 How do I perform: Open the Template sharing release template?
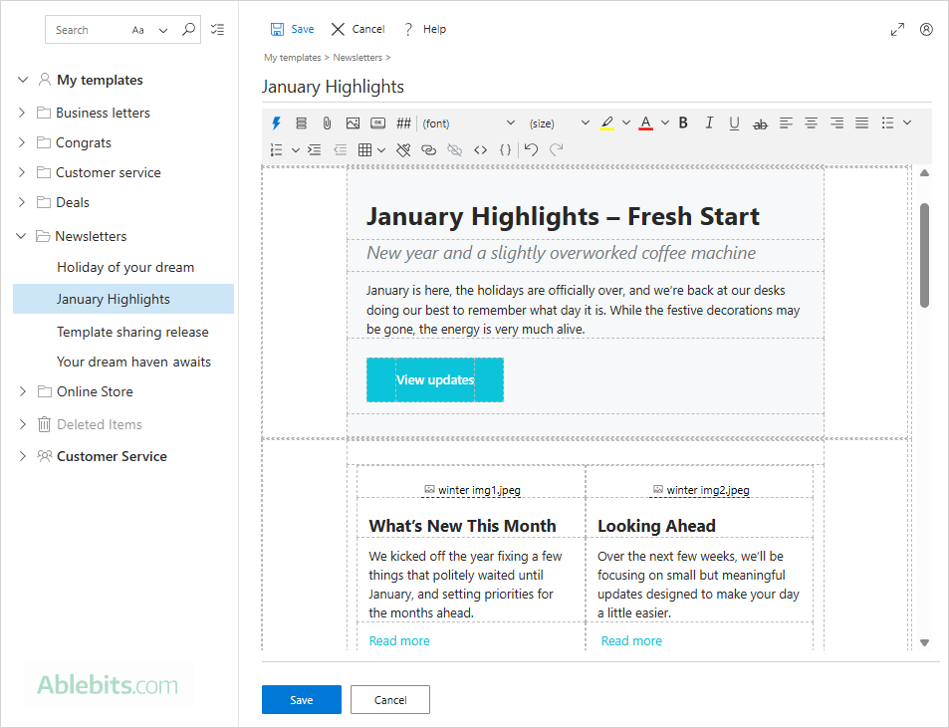coord(134,332)
